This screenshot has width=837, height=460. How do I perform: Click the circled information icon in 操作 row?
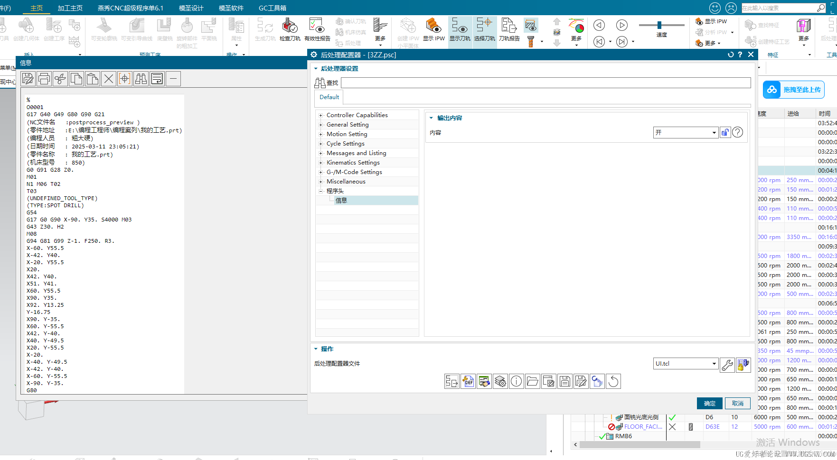click(517, 381)
